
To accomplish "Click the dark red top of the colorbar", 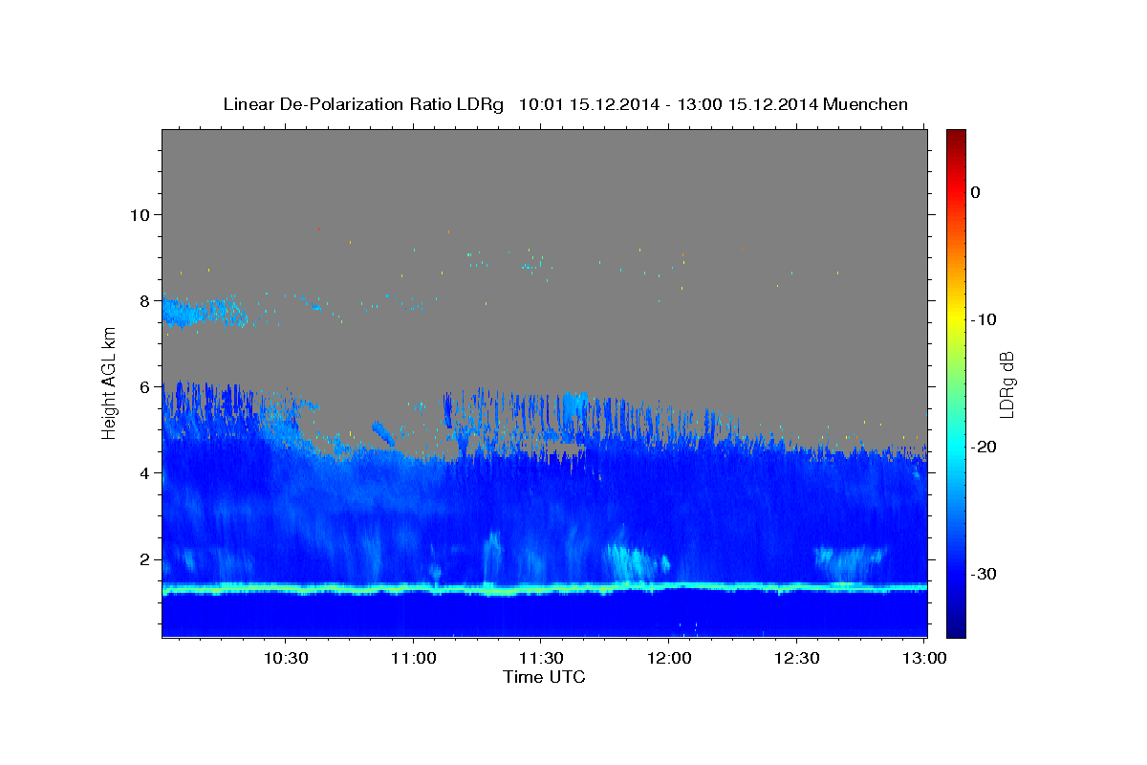I will (956, 136).
